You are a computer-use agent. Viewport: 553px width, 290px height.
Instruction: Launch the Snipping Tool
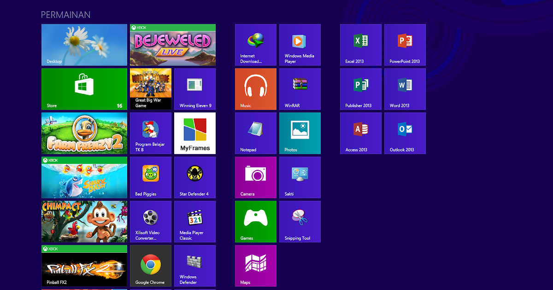click(x=300, y=221)
